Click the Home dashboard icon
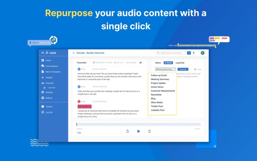The width and height of the screenshot is (257, 161). pos(43,60)
